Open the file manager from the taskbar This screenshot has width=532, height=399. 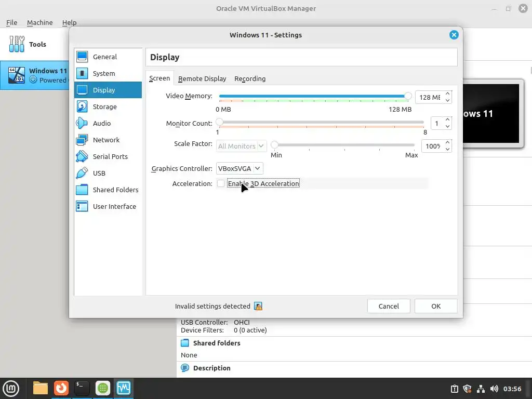coord(41,388)
